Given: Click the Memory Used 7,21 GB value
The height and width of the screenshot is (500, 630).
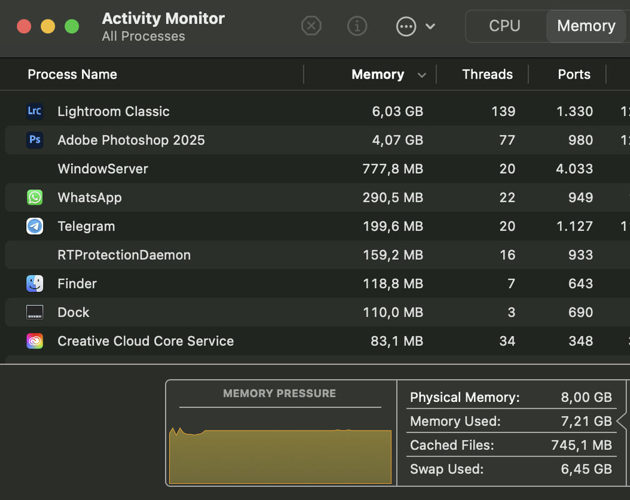Looking at the screenshot, I should point(586,421).
